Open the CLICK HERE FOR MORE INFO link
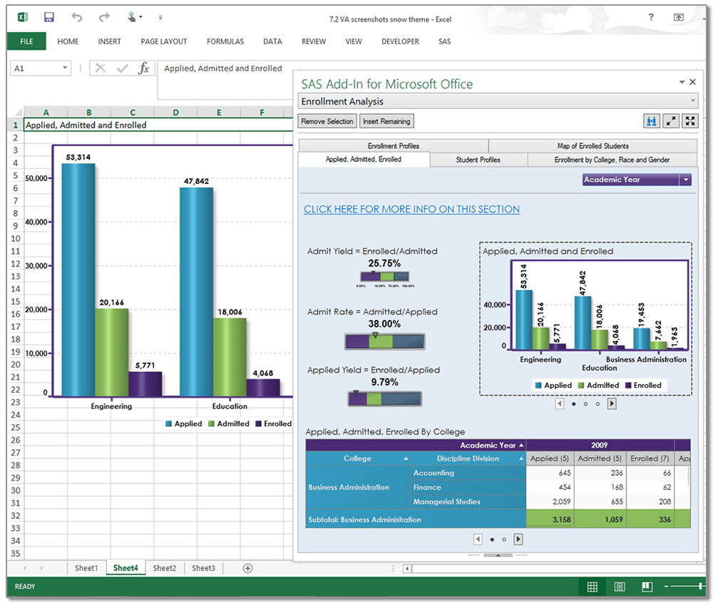This screenshot has height=603, width=713. (x=411, y=209)
